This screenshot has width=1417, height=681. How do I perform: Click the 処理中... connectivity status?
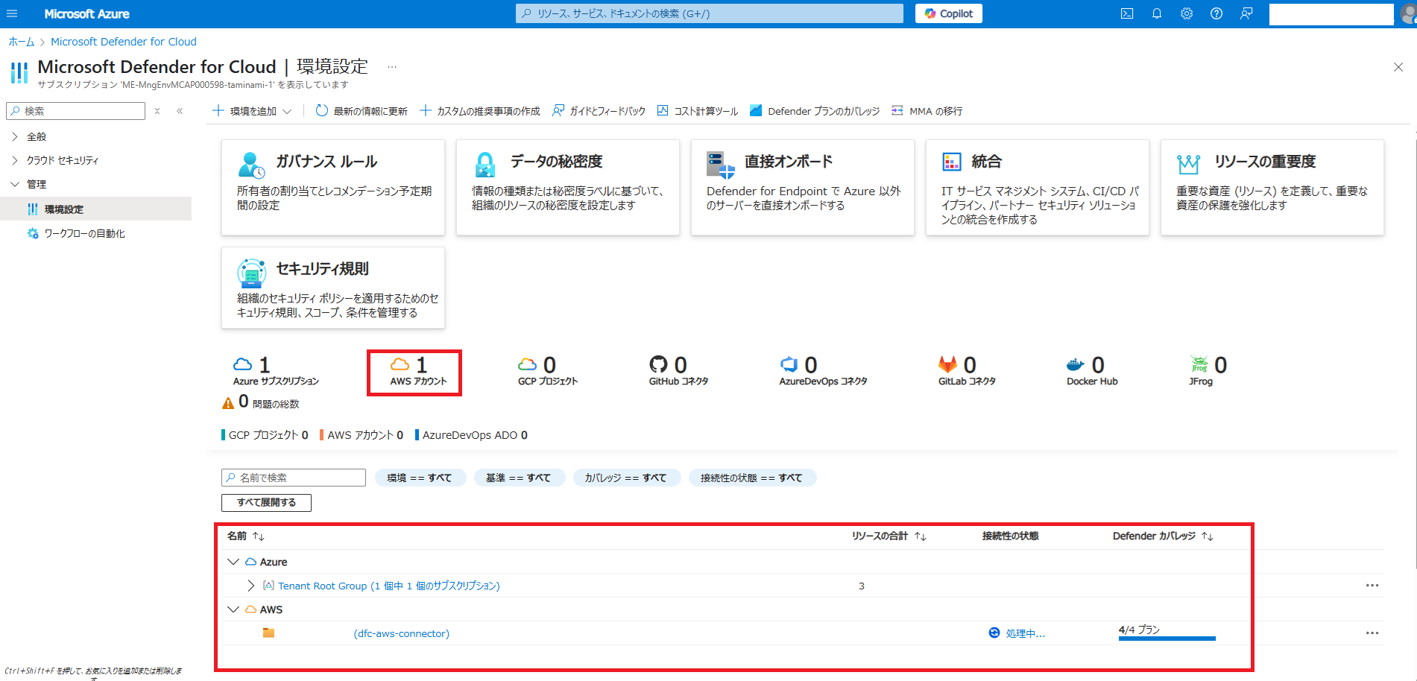coord(1017,633)
